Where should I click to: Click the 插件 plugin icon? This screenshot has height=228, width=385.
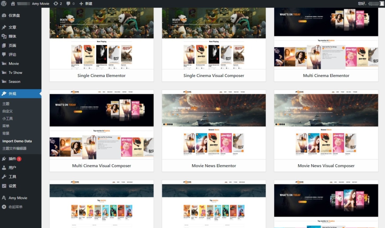(x=4, y=159)
